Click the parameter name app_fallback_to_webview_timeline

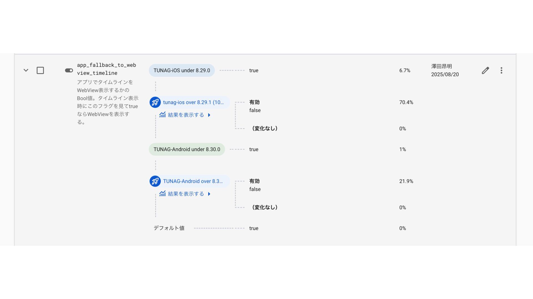(107, 69)
